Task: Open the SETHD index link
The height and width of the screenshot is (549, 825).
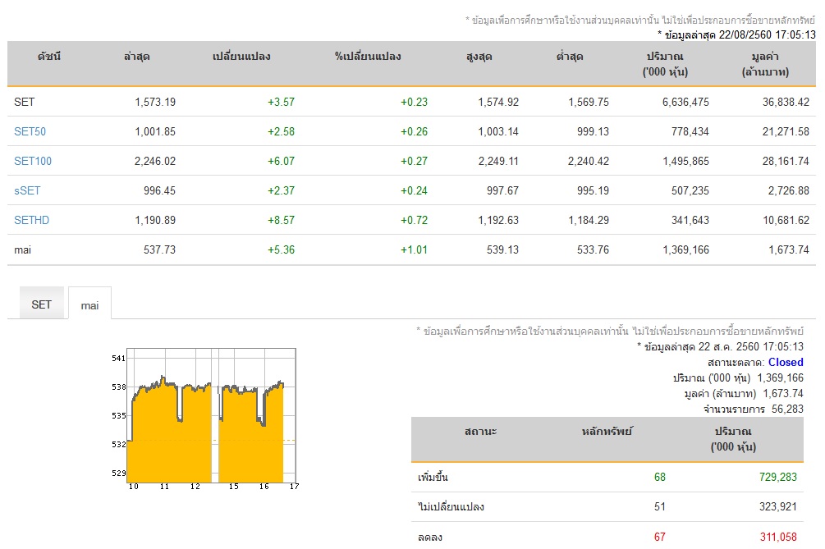Action: [31, 220]
